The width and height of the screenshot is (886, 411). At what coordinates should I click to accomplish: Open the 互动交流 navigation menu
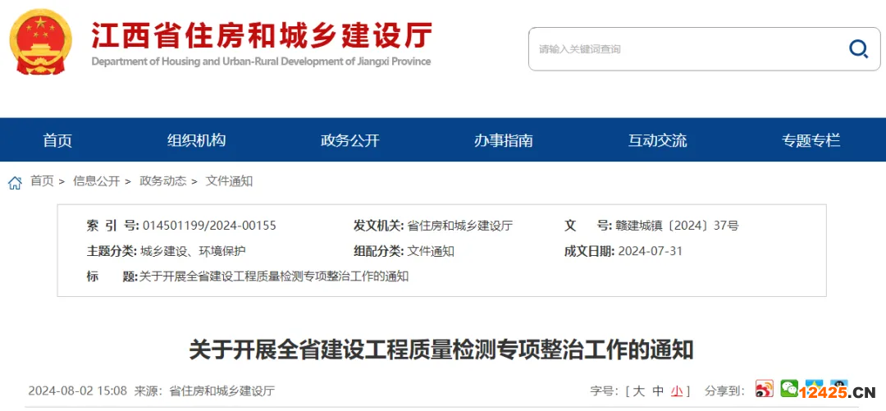[x=657, y=140]
